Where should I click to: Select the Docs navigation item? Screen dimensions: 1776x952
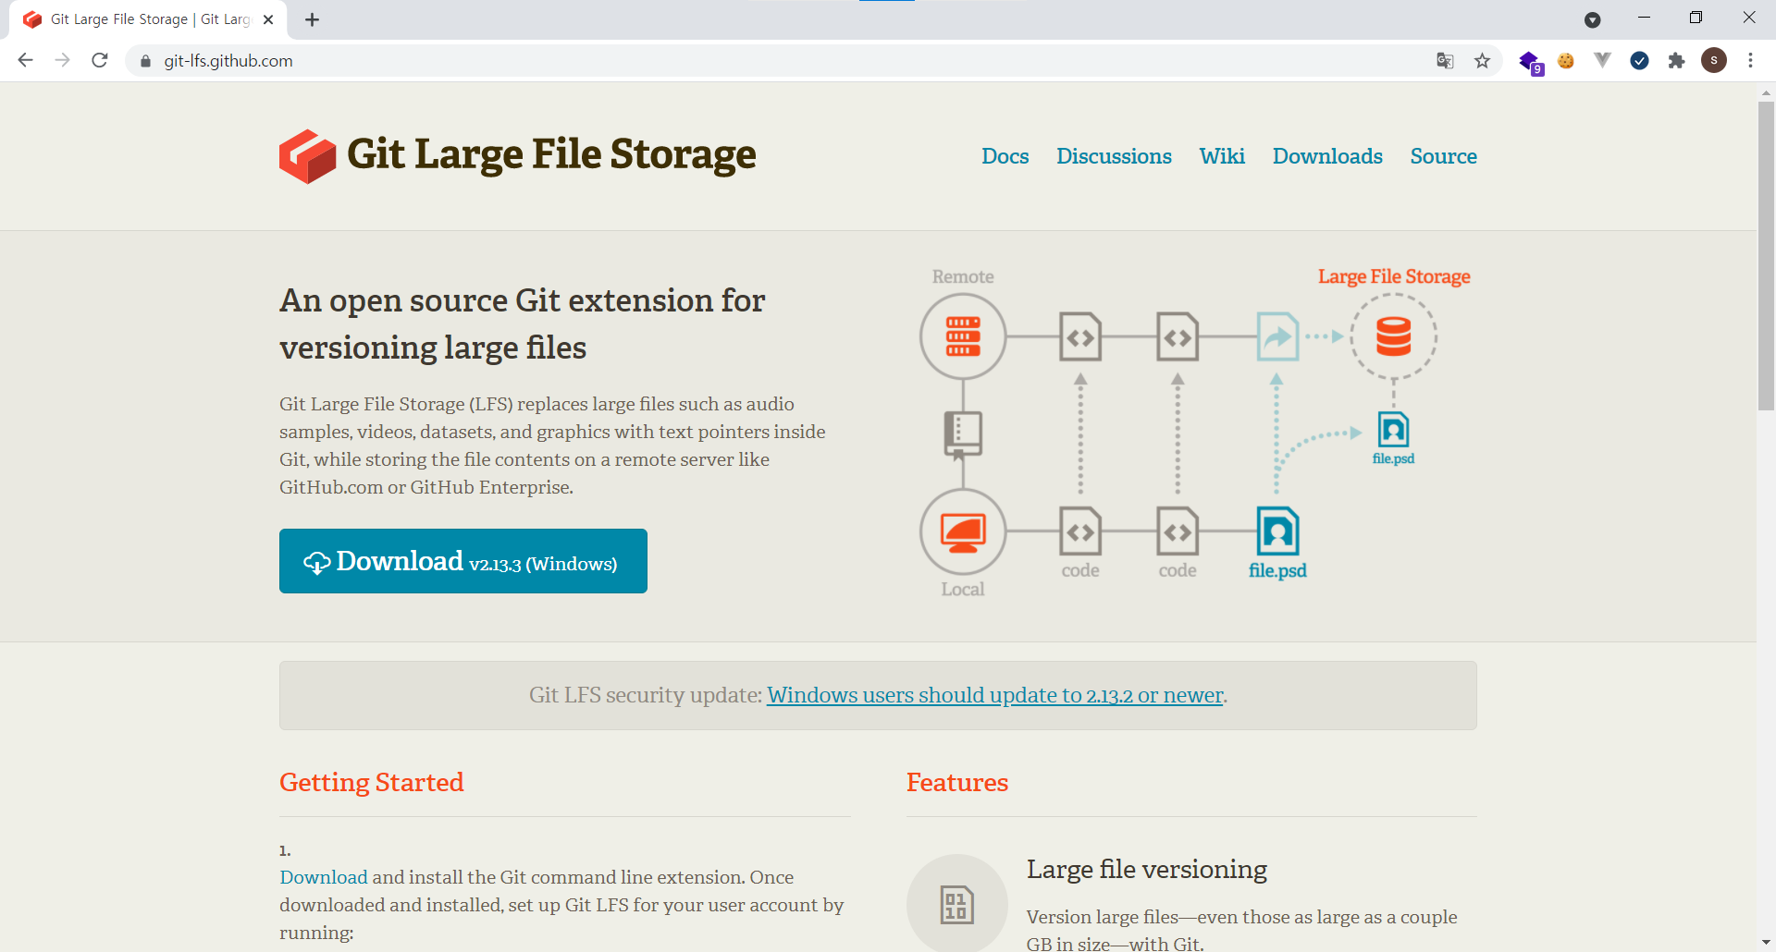pos(1005,156)
